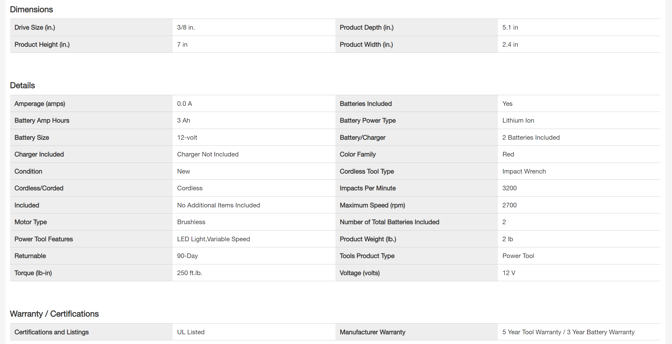The height and width of the screenshot is (344, 672).
Task: Click the Charger Not Included value
Action: (208, 154)
